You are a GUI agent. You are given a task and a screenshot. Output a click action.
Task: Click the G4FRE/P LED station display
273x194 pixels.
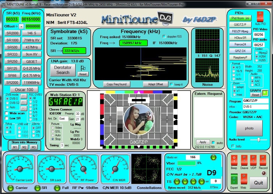[66, 102]
